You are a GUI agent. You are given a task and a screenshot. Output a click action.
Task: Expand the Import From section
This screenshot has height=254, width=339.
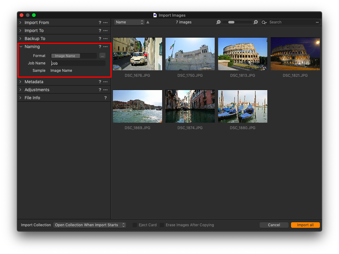pyautogui.click(x=21, y=23)
